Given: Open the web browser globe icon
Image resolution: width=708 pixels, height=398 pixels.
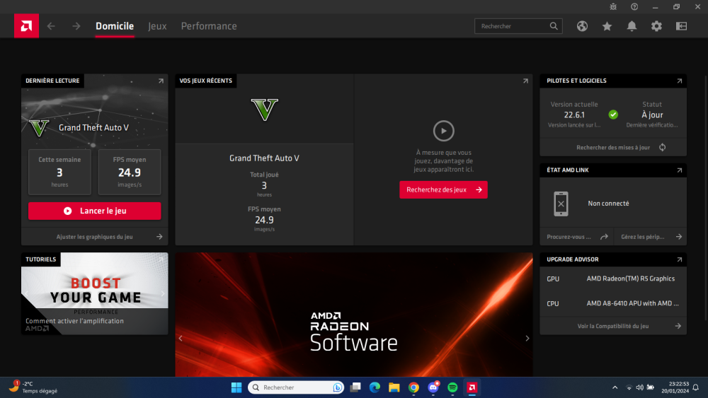Looking at the screenshot, I should click(x=582, y=26).
